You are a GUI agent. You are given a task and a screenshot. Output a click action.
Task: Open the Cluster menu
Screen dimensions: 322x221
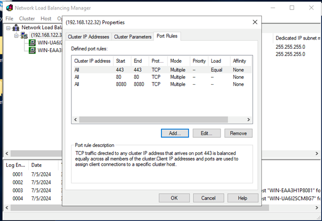27,18
